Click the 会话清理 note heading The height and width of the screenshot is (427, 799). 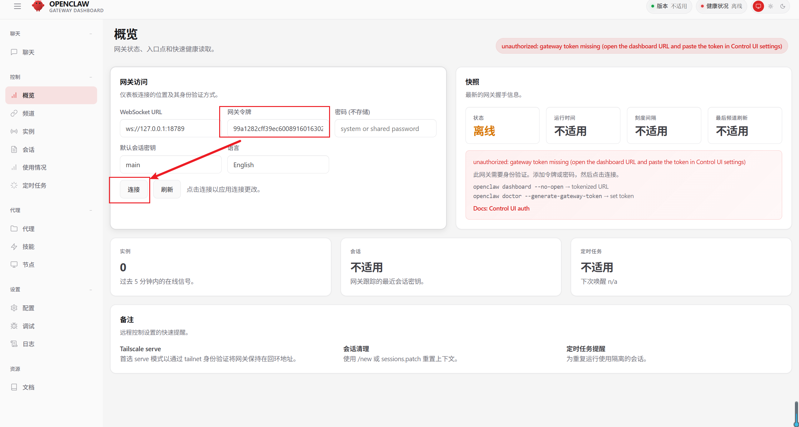point(356,349)
